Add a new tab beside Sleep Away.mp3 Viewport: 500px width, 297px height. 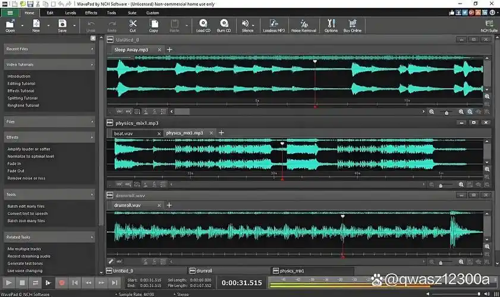[x=169, y=50]
